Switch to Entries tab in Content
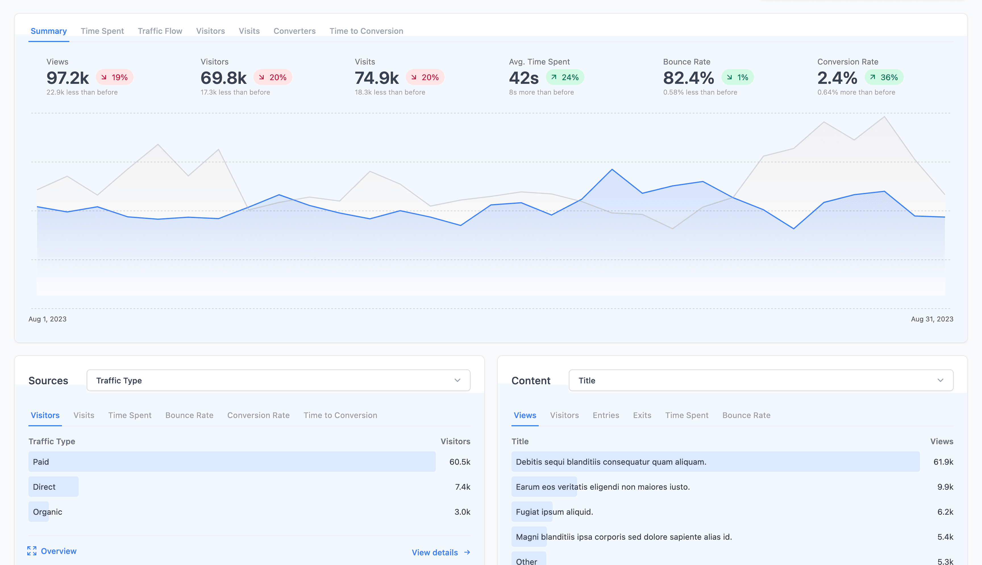The image size is (982, 565). tap(606, 415)
